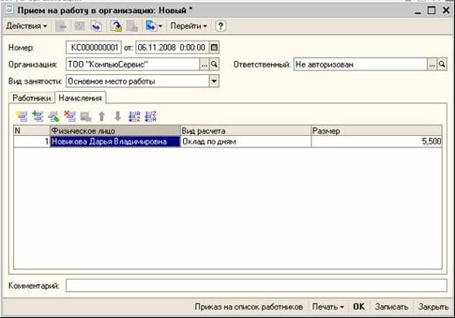The width and height of the screenshot is (455, 318).
Task: Click the document icon in title bar
Action: point(10,10)
